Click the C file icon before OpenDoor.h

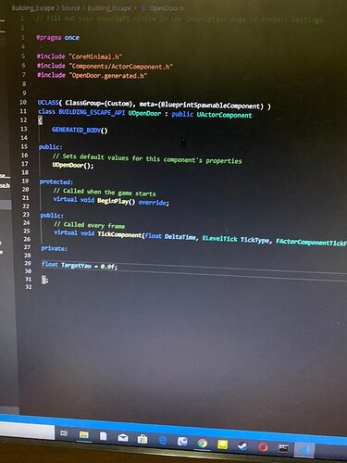click(143, 8)
